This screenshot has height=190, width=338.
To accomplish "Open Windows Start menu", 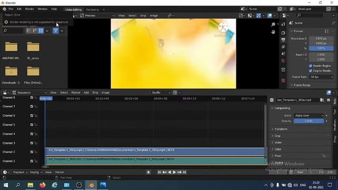I will click(6, 185).
